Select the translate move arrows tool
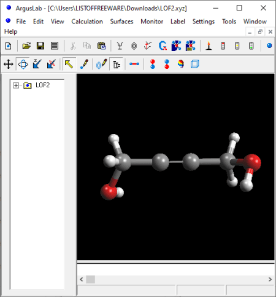Image resolution: width=276 pixels, height=297 pixels. pyautogui.click(x=9, y=64)
